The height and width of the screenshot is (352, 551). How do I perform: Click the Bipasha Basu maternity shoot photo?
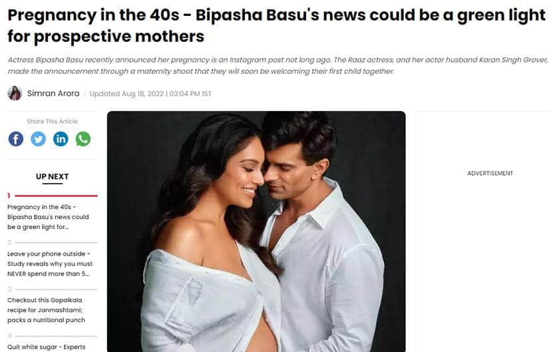click(256, 232)
